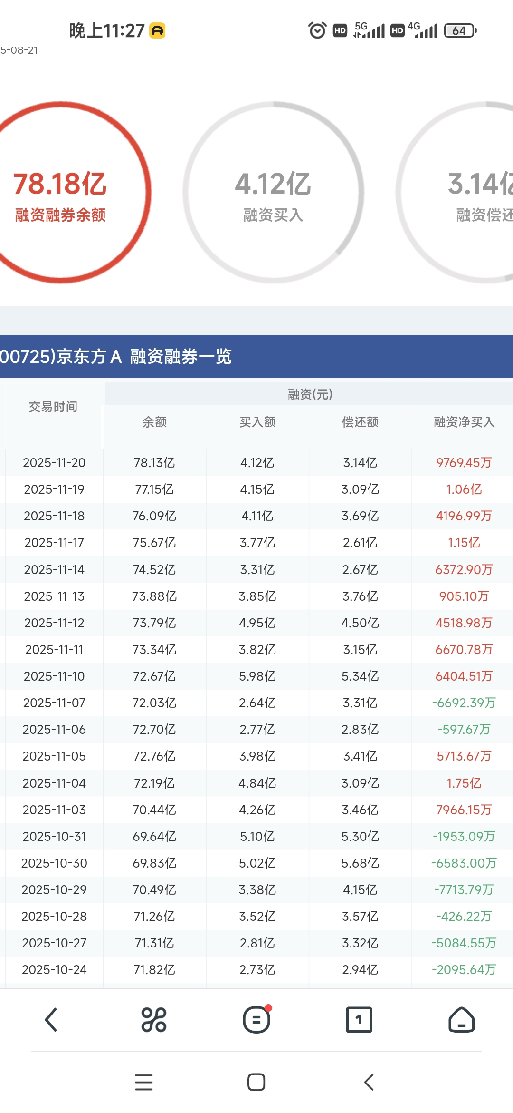Tap the -7713.79万 net buy value
513x1113 pixels.
(464, 890)
